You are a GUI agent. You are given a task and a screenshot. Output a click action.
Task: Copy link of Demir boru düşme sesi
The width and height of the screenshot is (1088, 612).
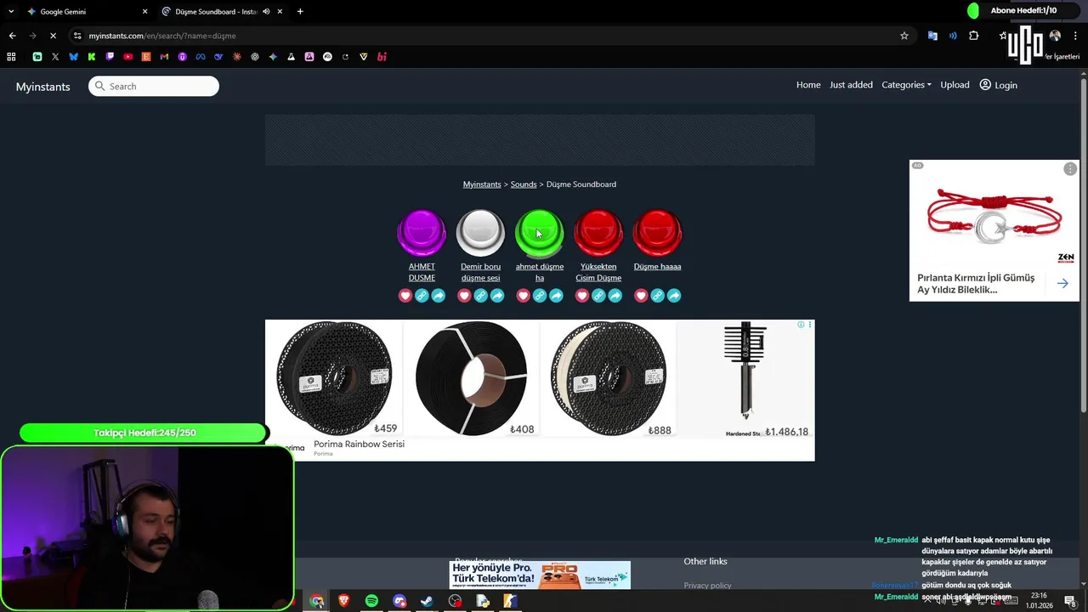pos(480,296)
